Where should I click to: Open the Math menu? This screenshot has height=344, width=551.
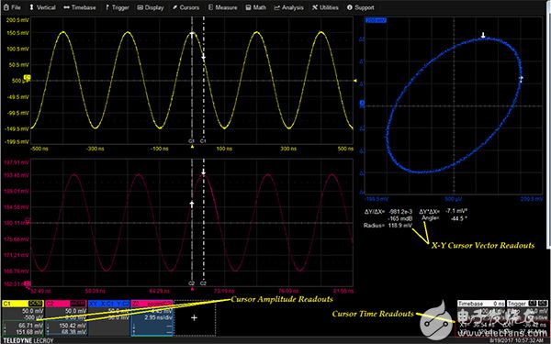pos(256,7)
